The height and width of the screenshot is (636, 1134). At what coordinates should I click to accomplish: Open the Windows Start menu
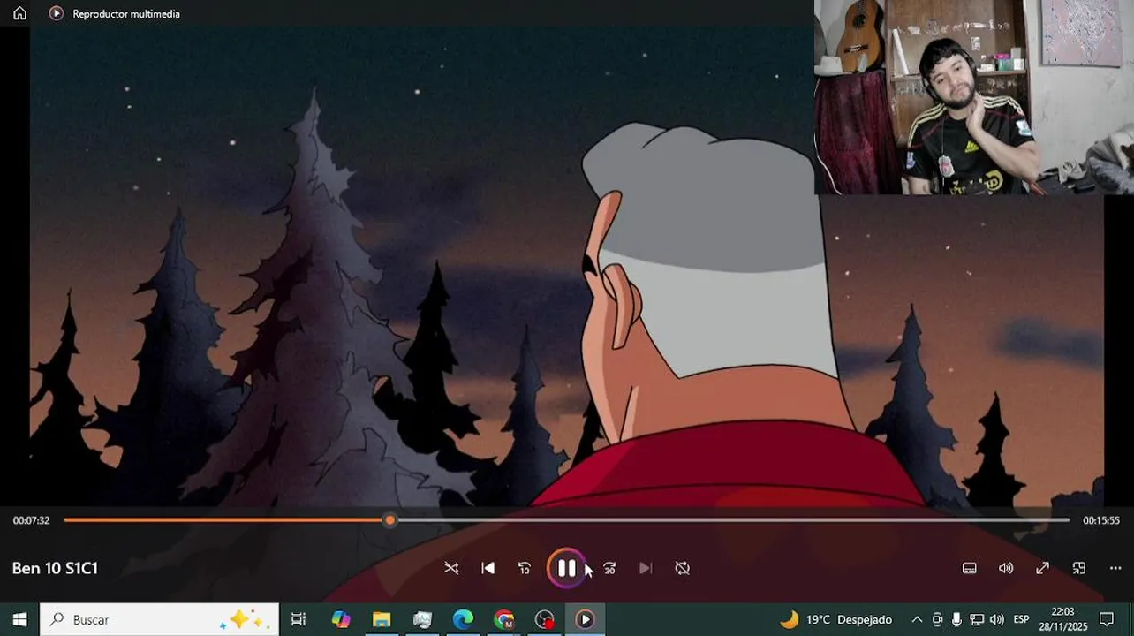point(19,619)
